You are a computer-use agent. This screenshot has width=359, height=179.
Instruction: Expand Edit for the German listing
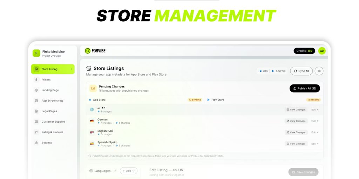pyautogui.click(x=315, y=121)
